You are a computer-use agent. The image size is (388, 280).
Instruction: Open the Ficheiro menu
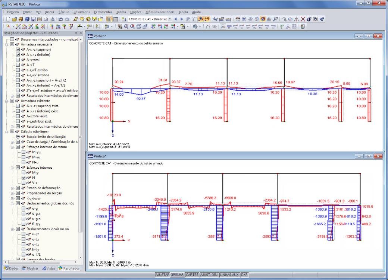tap(13, 12)
